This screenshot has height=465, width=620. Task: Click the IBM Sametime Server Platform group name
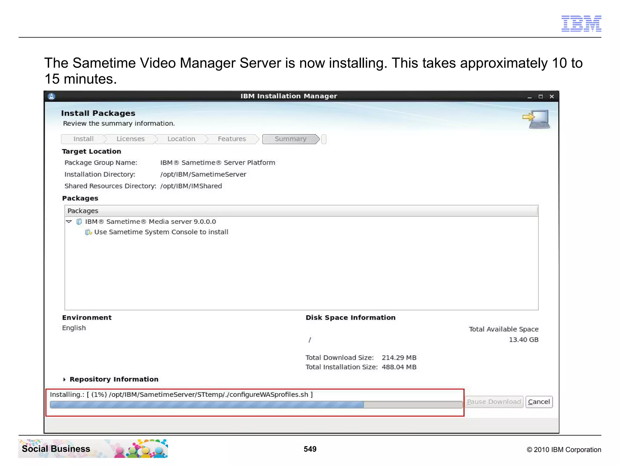pos(218,163)
